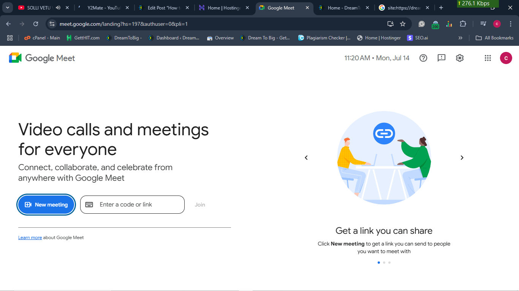Start a New meeting

pos(46,205)
